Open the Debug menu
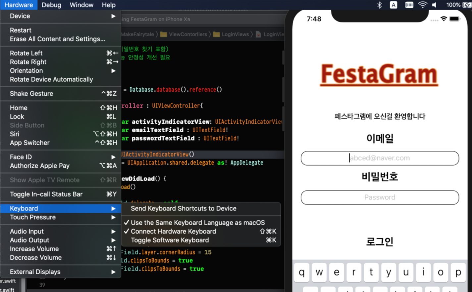Image resolution: width=472 pixels, height=292 pixels. coord(51,5)
